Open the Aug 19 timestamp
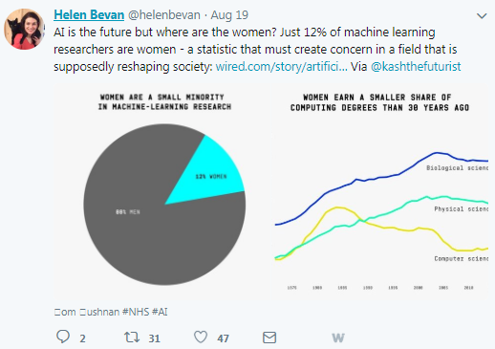 (229, 15)
